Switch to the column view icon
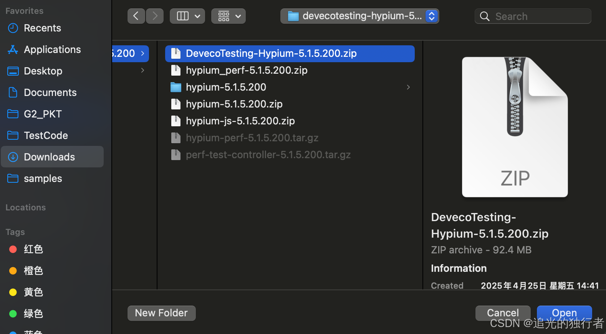 tap(182, 16)
